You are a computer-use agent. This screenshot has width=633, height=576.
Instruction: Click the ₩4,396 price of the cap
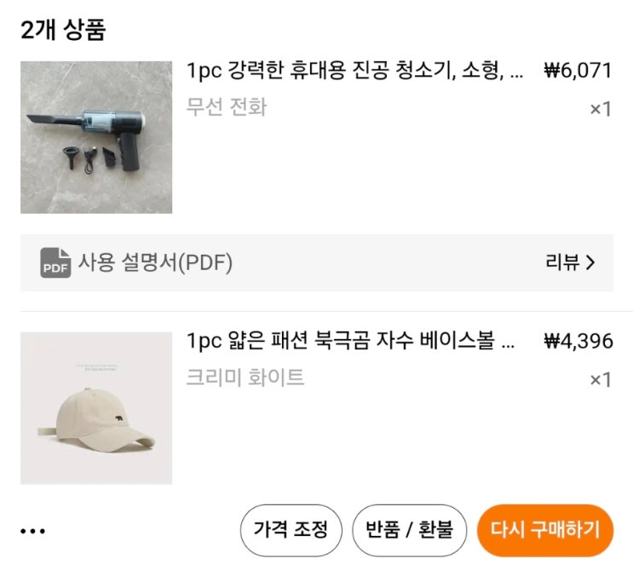pyautogui.click(x=578, y=342)
